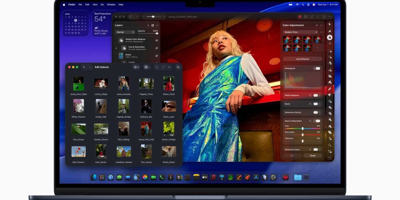Viewport: 400px width, 200px height.
Task: Open the Music app in the Dock
Action: click(213, 177)
